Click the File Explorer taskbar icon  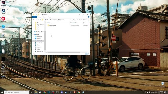tap(36, 92)
